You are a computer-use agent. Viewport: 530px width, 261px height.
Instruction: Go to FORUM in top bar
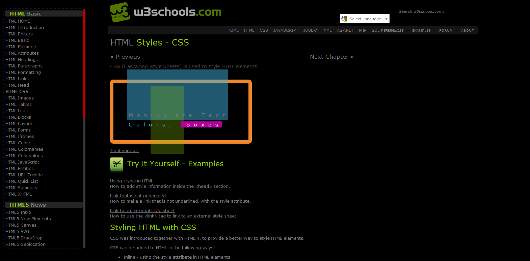(x=446, y=30)
